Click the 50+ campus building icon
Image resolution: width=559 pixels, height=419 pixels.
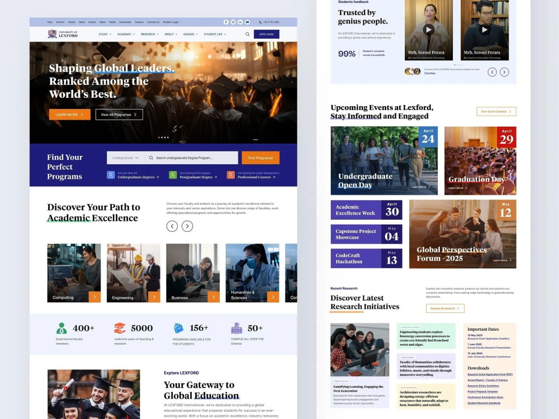236,328
